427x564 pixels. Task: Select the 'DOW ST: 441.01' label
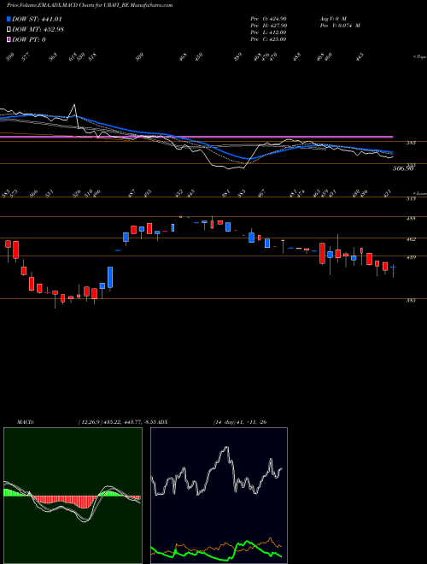point(38,19)
